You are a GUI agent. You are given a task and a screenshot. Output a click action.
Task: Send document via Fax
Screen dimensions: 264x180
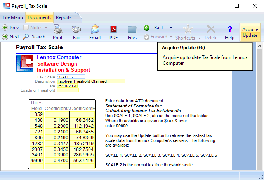tap(76, 32)
